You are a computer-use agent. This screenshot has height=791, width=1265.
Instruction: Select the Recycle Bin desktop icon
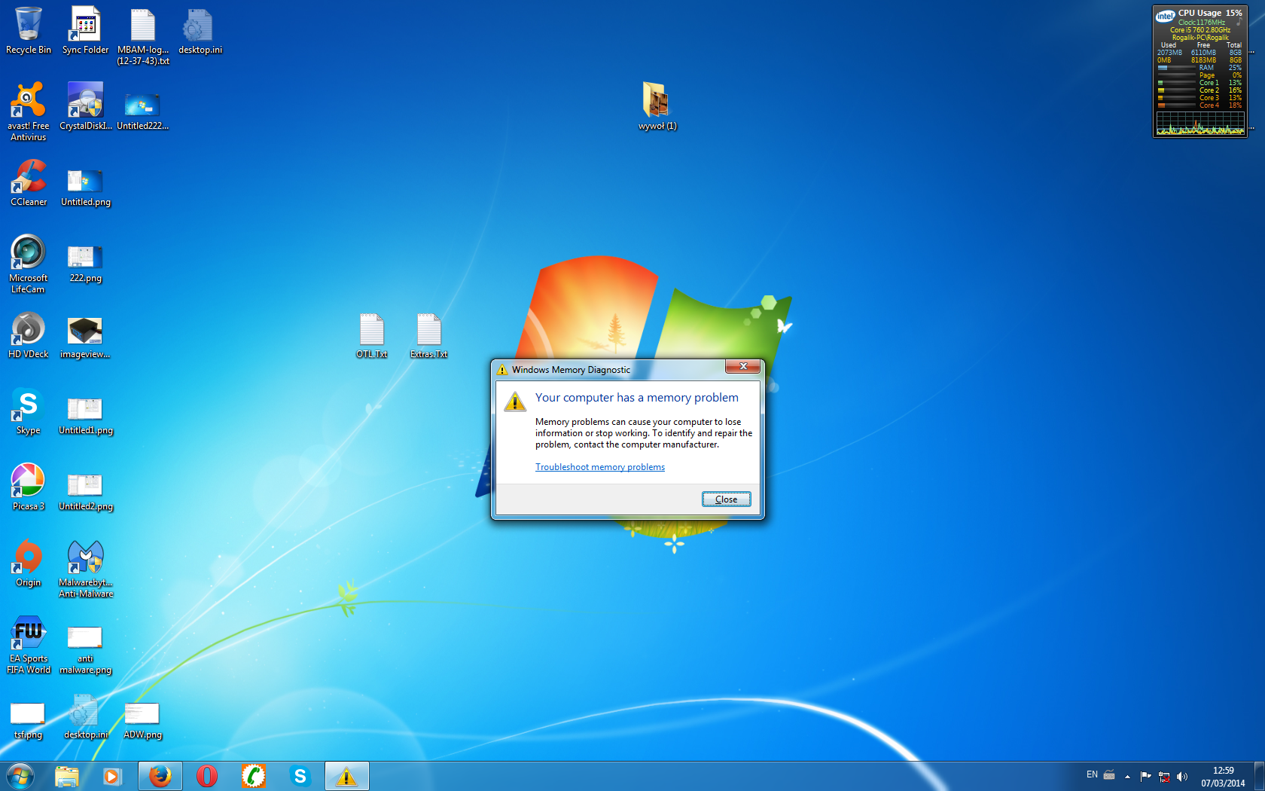29,30
